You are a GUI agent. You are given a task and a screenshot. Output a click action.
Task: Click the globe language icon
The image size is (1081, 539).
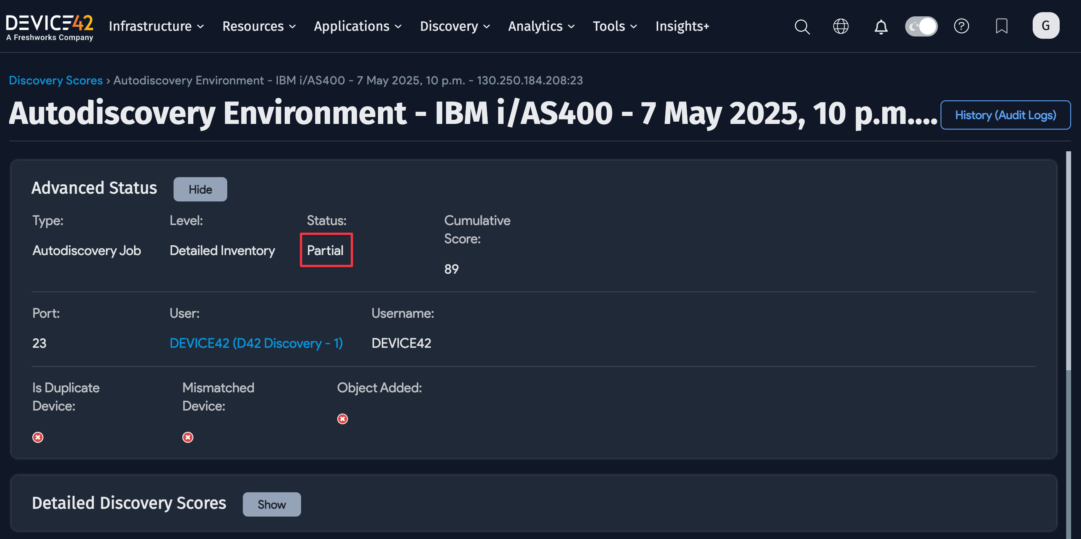click(x=840, y=26)
